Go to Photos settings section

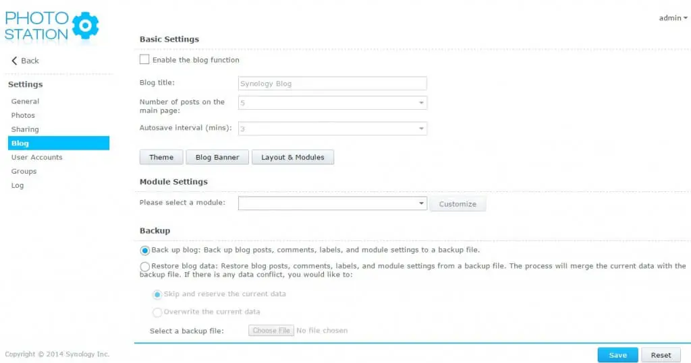pos(23,116)
